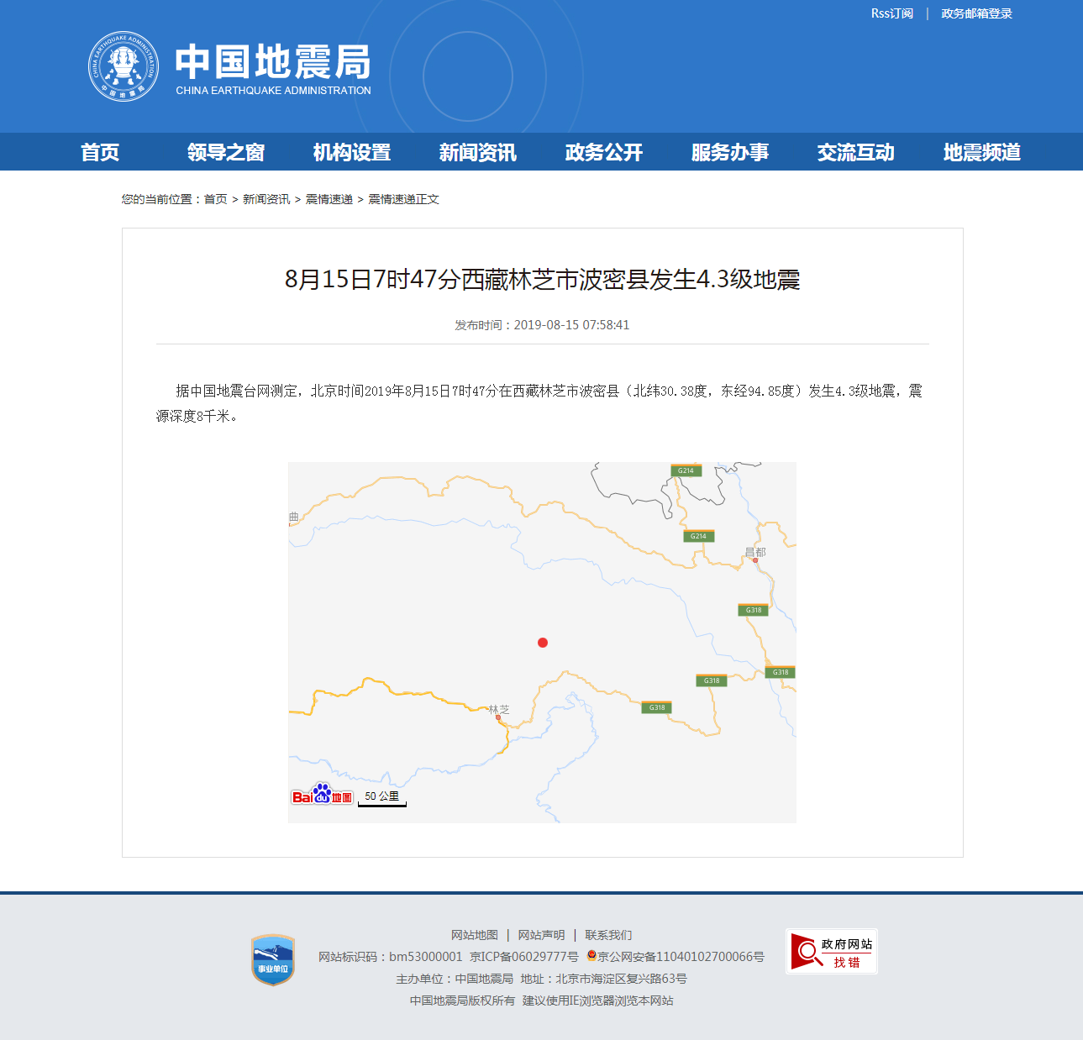Image resolution: width=1083 pixels, height=1040 pixels.
Task: Click the 京公网安备 police emblem icon
Action: click(x=592, y=955)
